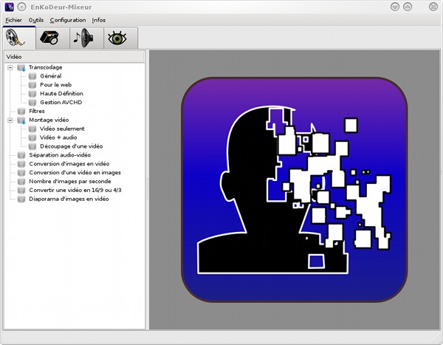Screen dimensions: 443x345
Task: Open the Outils menu
Action: pyautogui.click(x=36, y=20)
